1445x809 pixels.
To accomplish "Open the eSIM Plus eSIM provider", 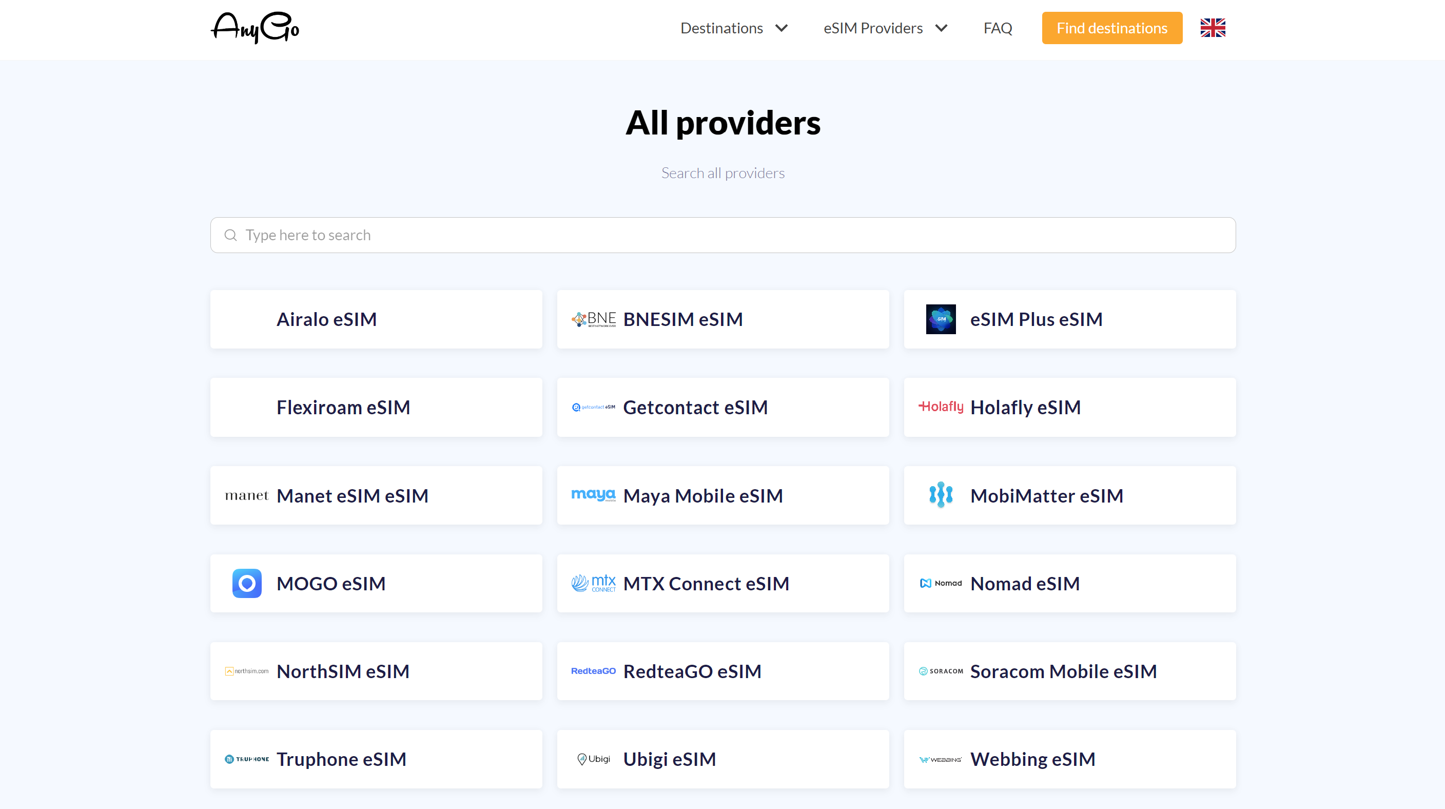I will click(1070, 319).
